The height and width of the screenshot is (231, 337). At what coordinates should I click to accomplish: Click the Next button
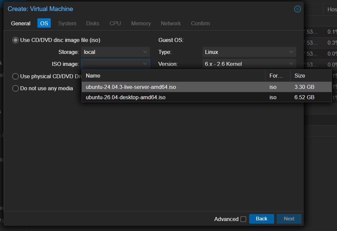(x=289, y=219)
